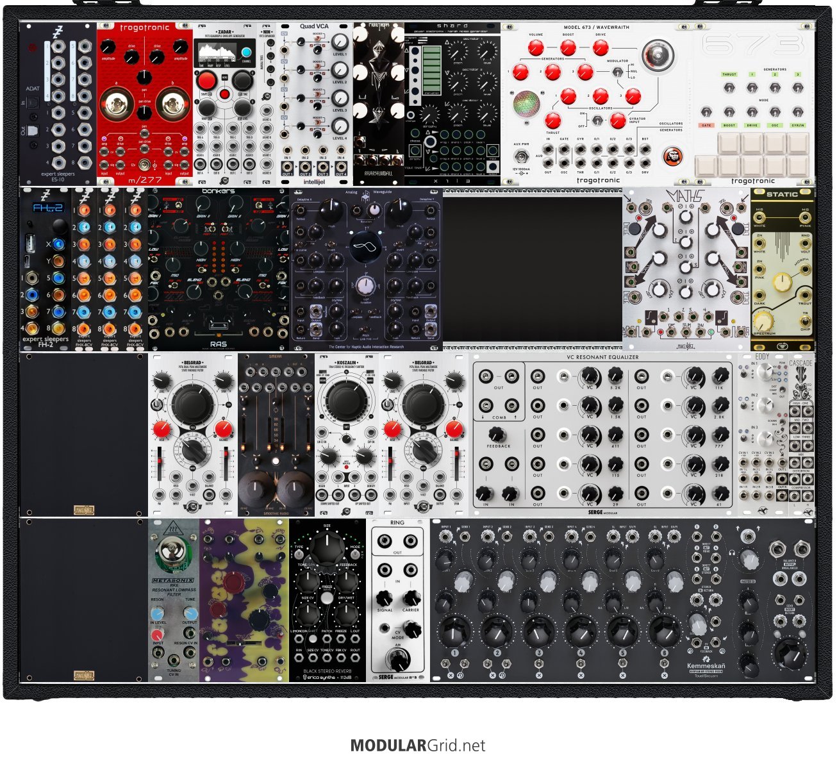
Task: Click the 'bonkers' title on the RAS module
Action: tap(219, 191)
